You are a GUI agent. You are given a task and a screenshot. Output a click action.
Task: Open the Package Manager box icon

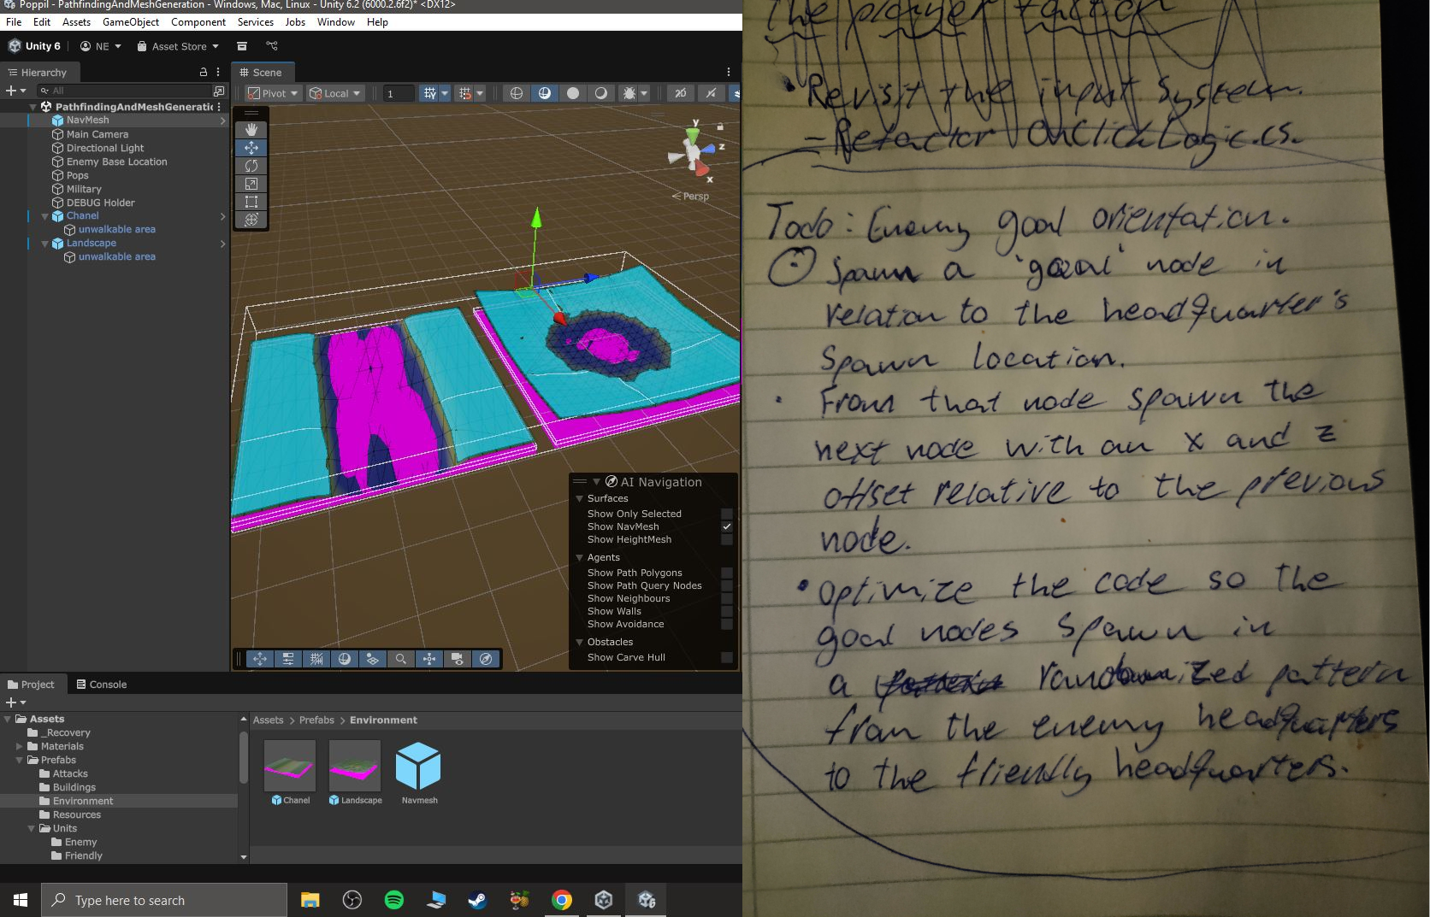pyautogui.click(x=242, y=46)
